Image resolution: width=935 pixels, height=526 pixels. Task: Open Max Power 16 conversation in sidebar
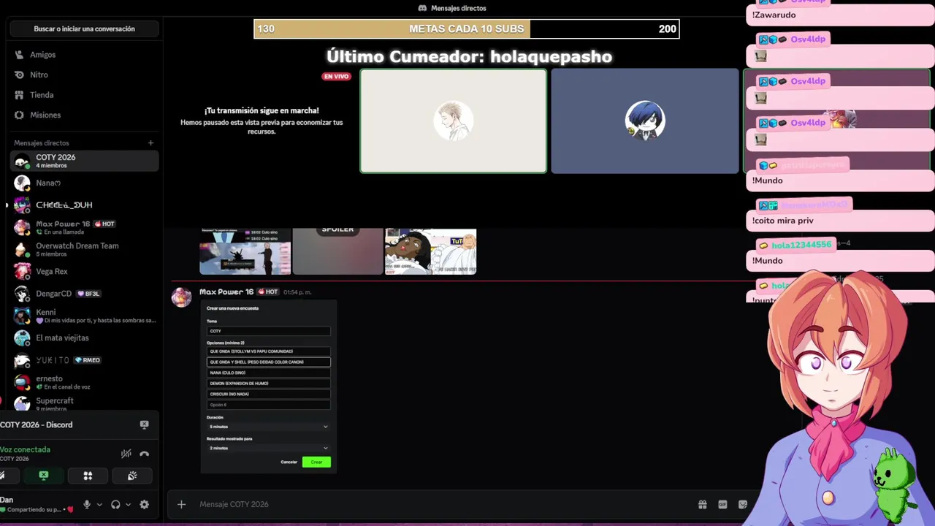pyautogui.click(x=84, y=227)
